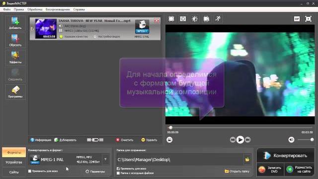Viewport: 318px width, 179px height.
Task: Click the video preview area
Action: pyautogui.click(x=240, y=74)
